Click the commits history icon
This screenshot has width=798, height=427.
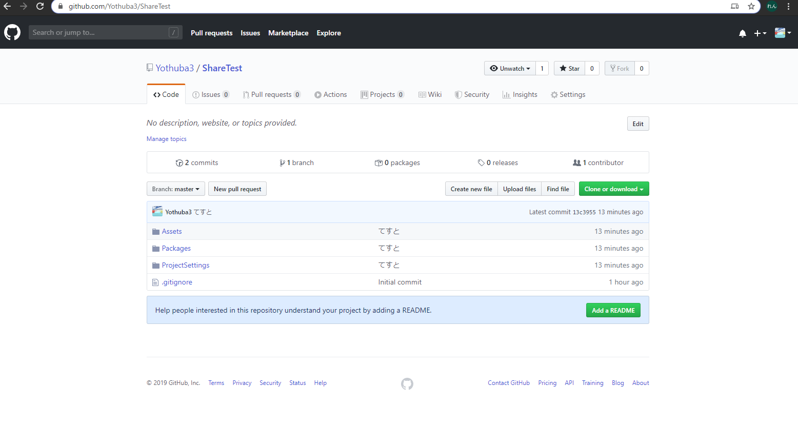click(x=179, y=163)
